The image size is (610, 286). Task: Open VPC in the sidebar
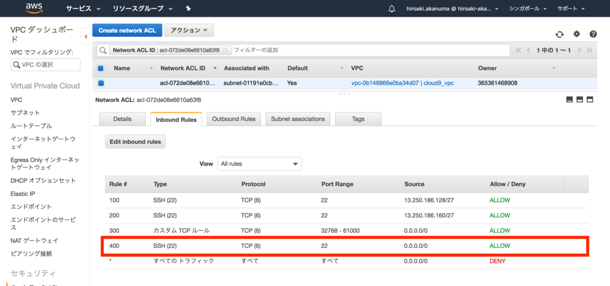click(16, 100)
